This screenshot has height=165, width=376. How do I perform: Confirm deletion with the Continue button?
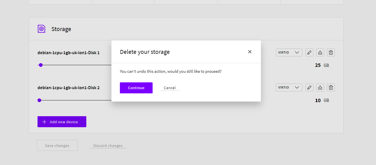pos(136,88)
